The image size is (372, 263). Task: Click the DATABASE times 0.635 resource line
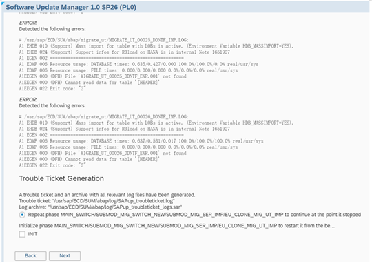138,64
